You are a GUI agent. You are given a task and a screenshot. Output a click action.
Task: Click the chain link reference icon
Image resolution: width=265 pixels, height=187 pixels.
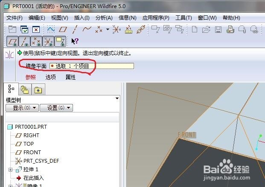coord(141,29)
